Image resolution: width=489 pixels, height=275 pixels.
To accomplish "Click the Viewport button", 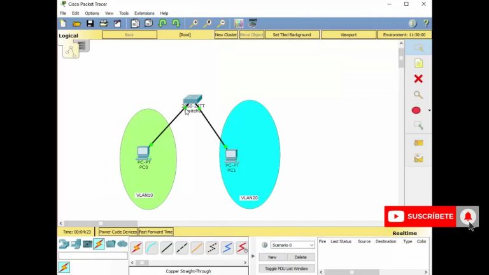I will [x=348, y=34].
